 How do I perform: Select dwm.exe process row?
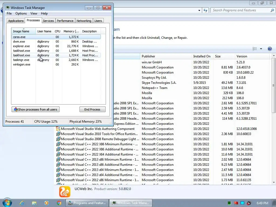pyautogui.click(x=56, y=42)
